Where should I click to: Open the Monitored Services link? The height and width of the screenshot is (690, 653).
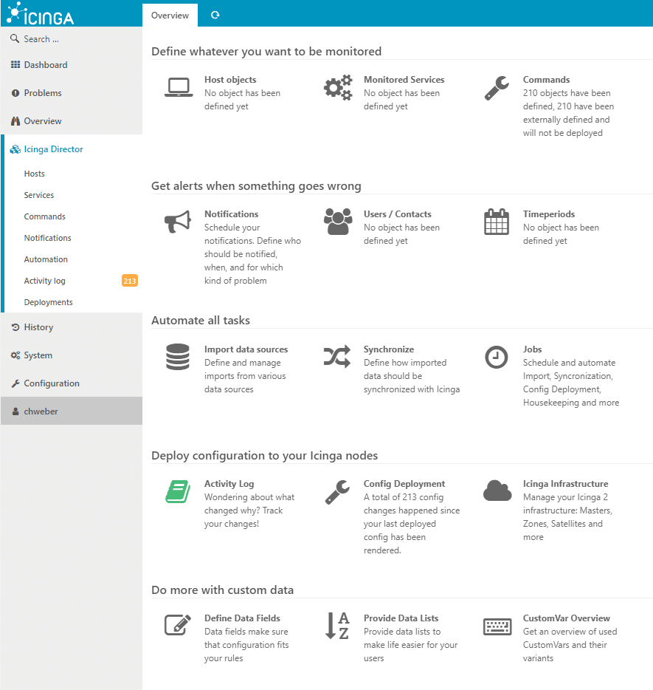(404, 80)
